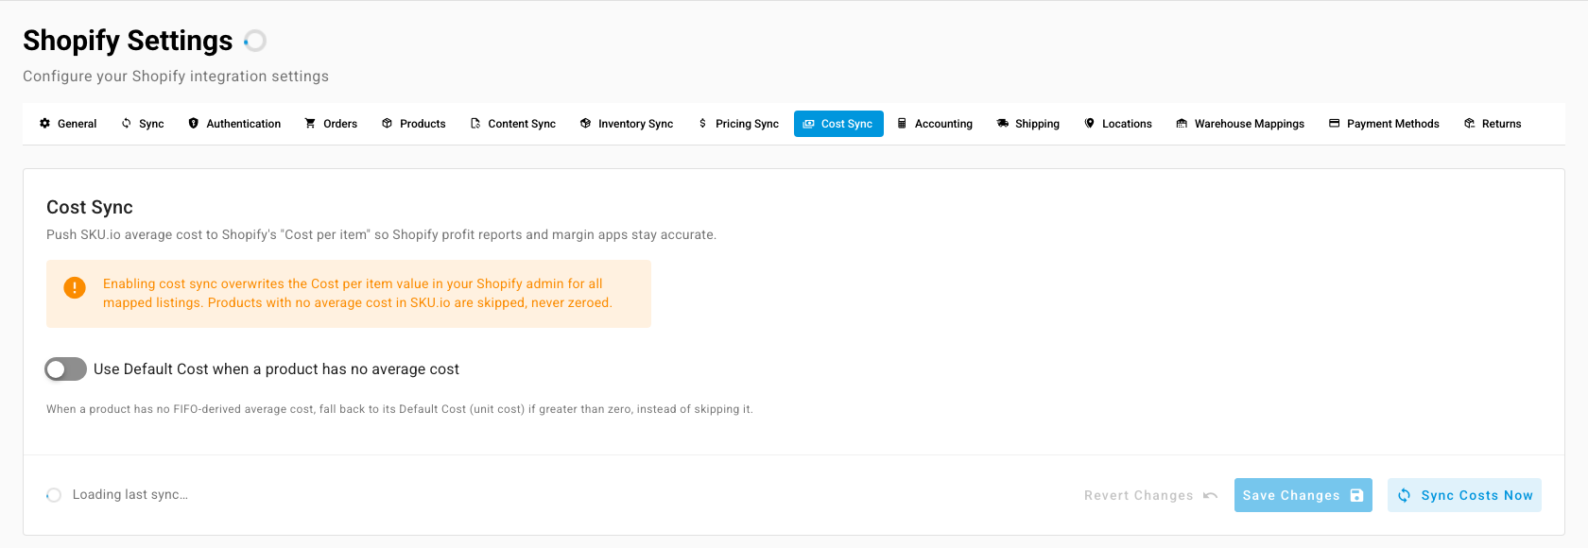Go to the Shipping tab
The width and height of the screenshot is (1588, 548).
1028,124
